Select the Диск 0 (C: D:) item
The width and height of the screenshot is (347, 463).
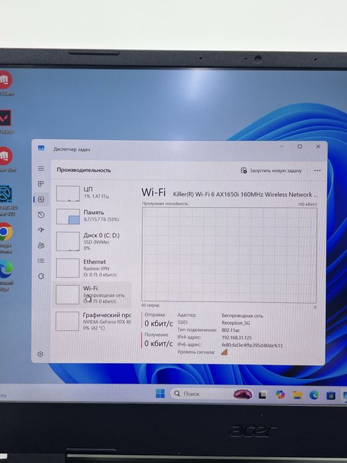tap(93, 241)
